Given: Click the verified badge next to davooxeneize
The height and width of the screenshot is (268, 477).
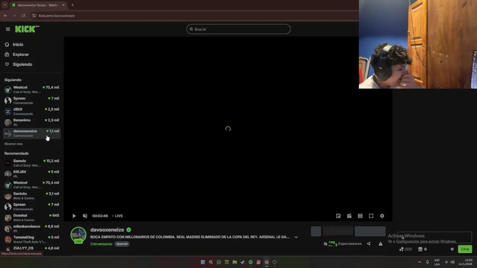Looking at the screenshot, I should point(129,230).
